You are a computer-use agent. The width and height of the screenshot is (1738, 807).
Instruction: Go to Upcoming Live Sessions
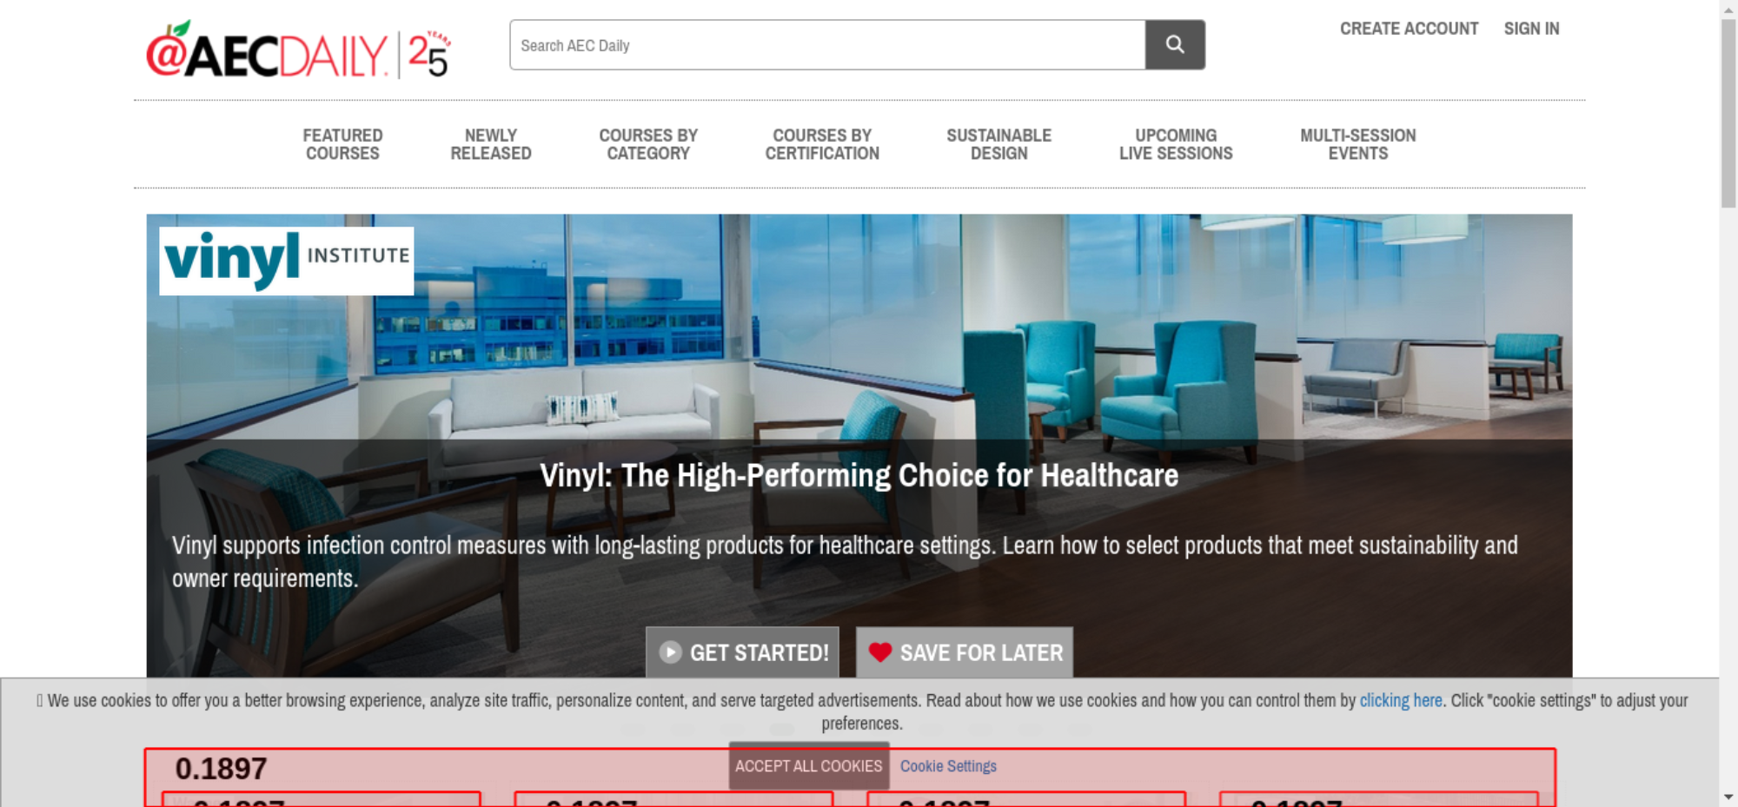[x=1176, y=144]
